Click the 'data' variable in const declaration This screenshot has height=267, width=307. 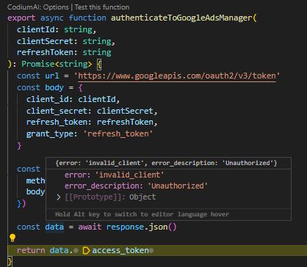click(x=54, y=227)
